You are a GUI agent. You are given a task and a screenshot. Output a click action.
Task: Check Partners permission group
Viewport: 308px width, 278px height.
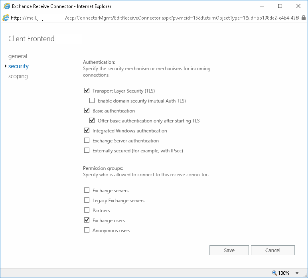pos(87,210)
